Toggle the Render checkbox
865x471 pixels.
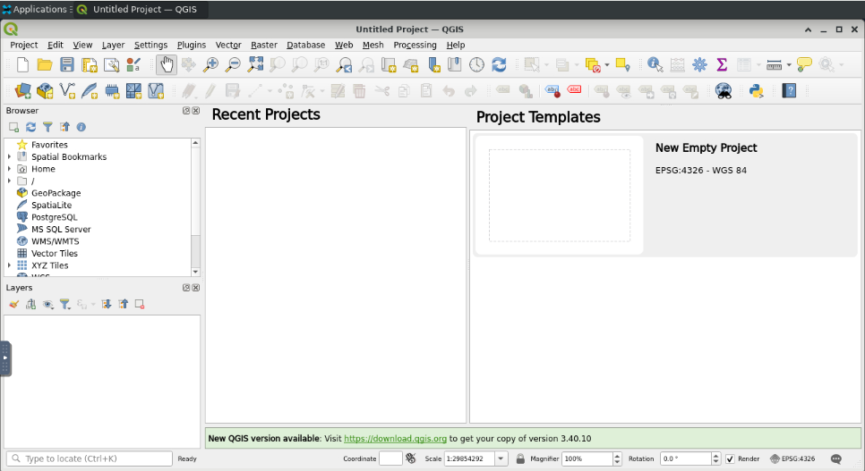(730, 458)
